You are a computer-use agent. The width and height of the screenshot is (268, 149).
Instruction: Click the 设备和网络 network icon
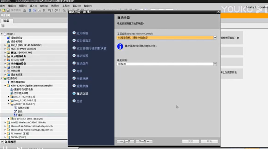click(8, 41)
